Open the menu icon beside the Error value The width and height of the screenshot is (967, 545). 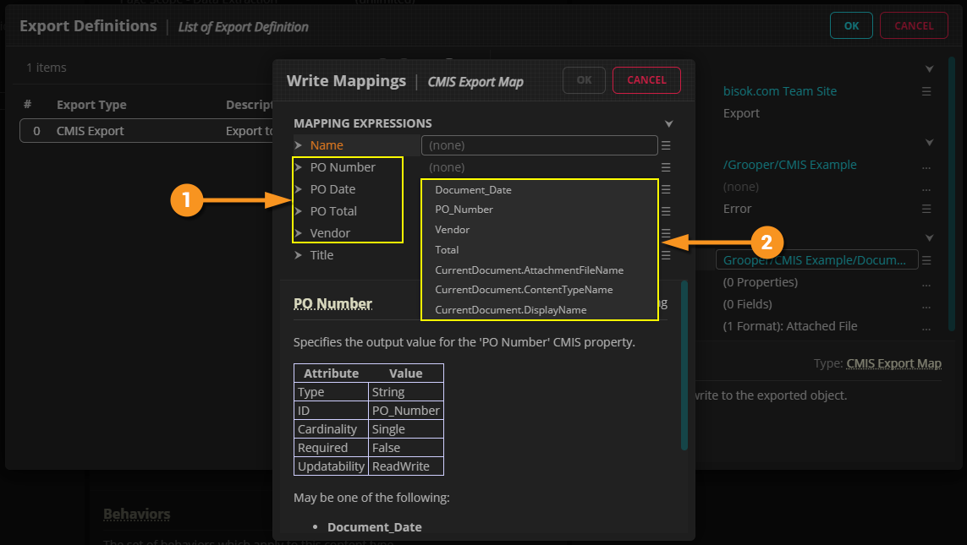click(x=926, y=209)
